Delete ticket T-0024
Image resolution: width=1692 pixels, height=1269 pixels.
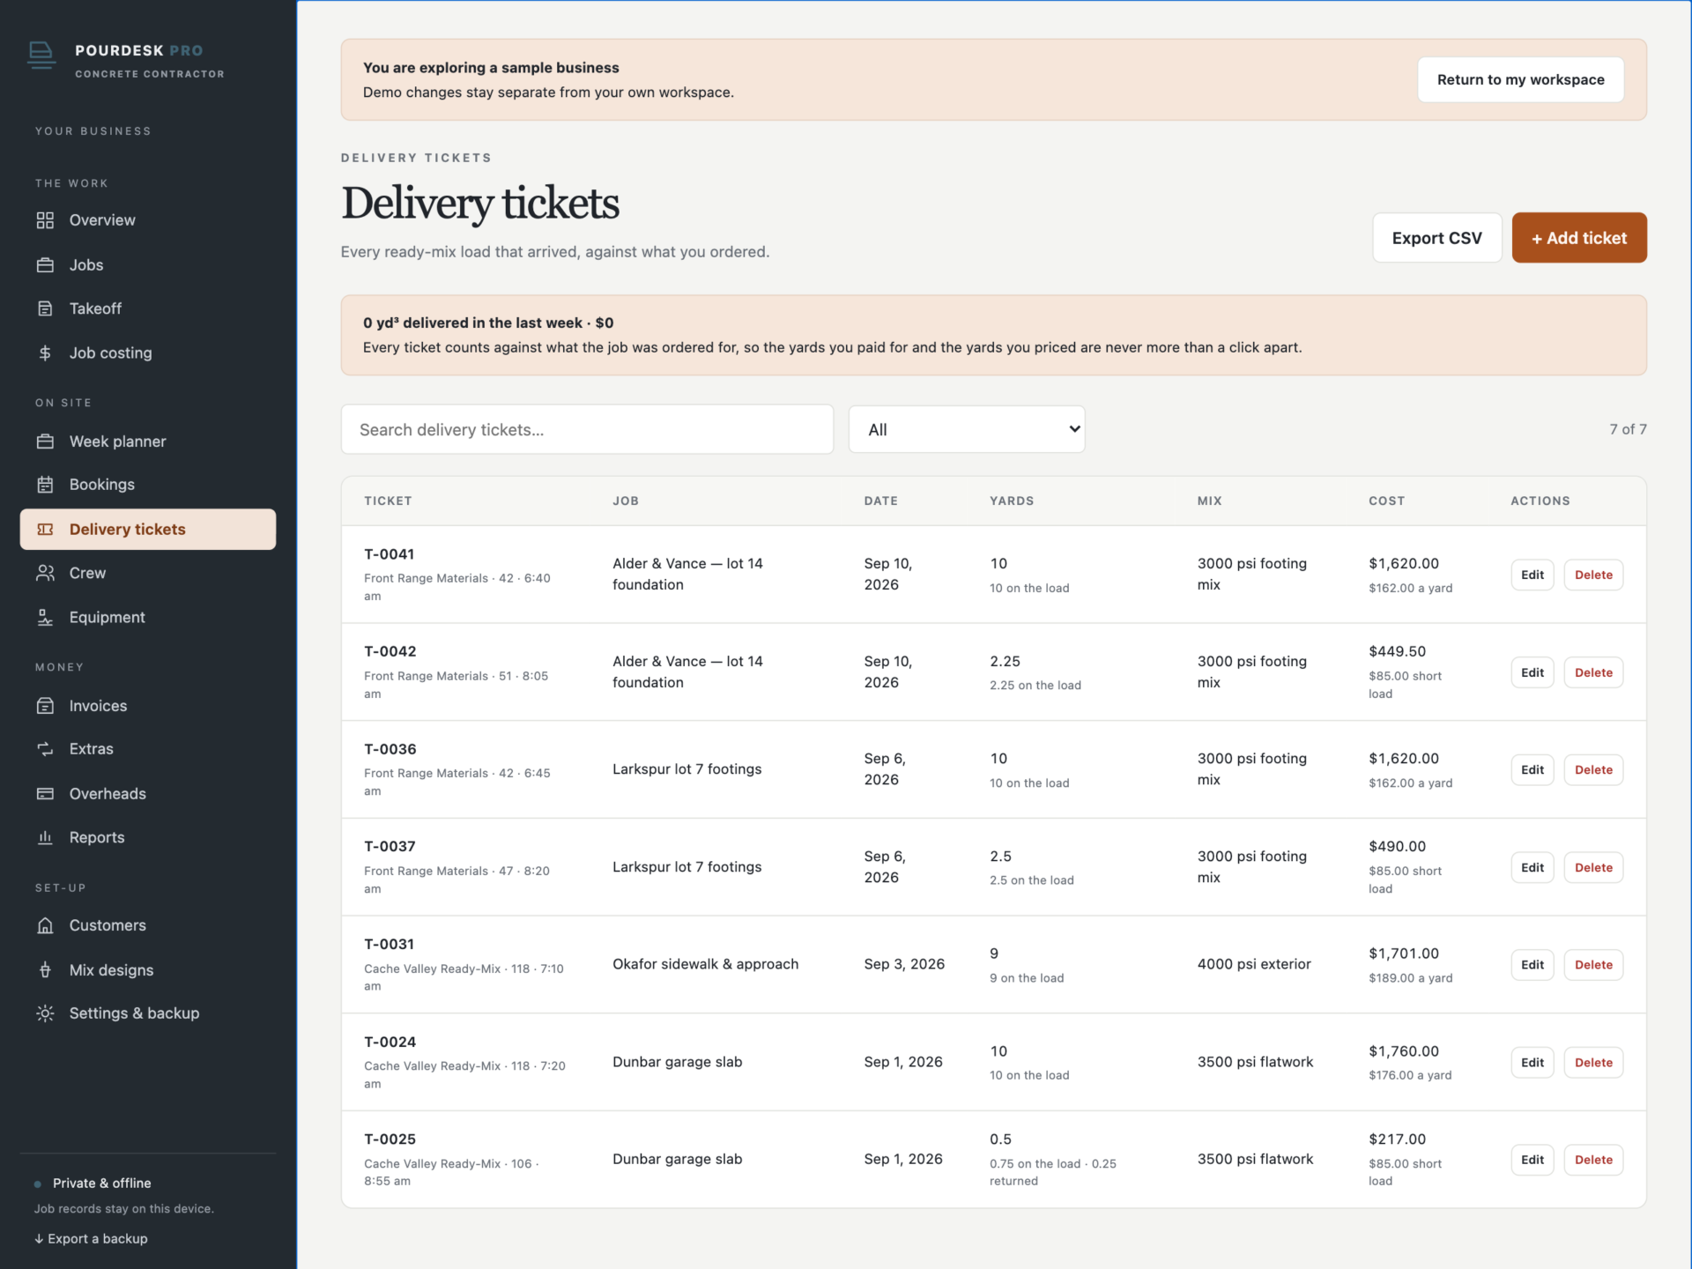click(x=1593, y=1062)
